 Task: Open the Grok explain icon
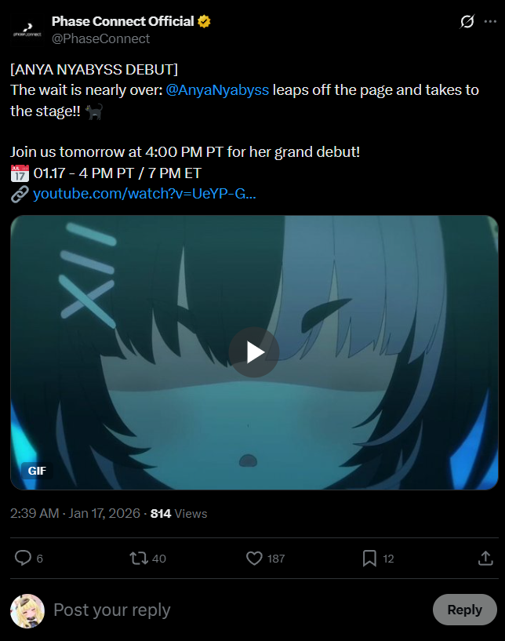(x=467, y=21)
